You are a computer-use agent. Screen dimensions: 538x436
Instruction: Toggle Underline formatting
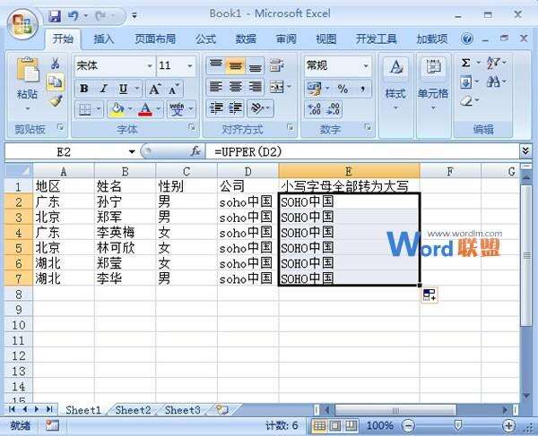click(x=123, y=89)
